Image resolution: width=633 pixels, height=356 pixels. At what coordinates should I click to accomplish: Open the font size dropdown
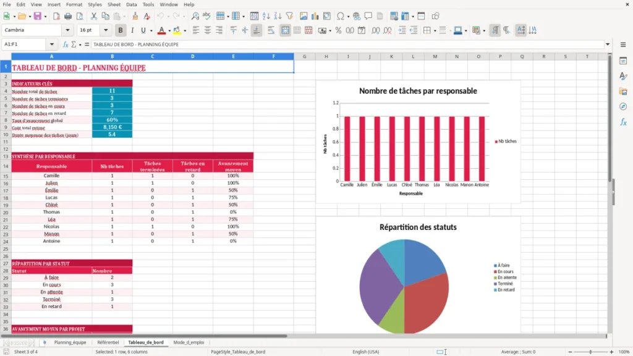tap(106, 30)
